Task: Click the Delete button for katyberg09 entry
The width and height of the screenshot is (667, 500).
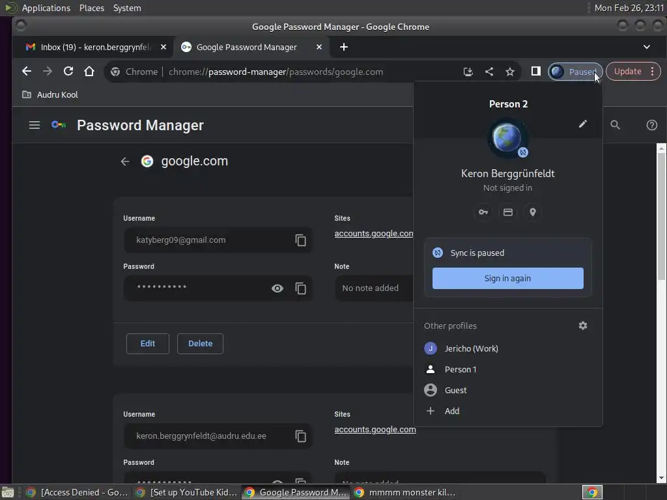Action: pos(200,344)
